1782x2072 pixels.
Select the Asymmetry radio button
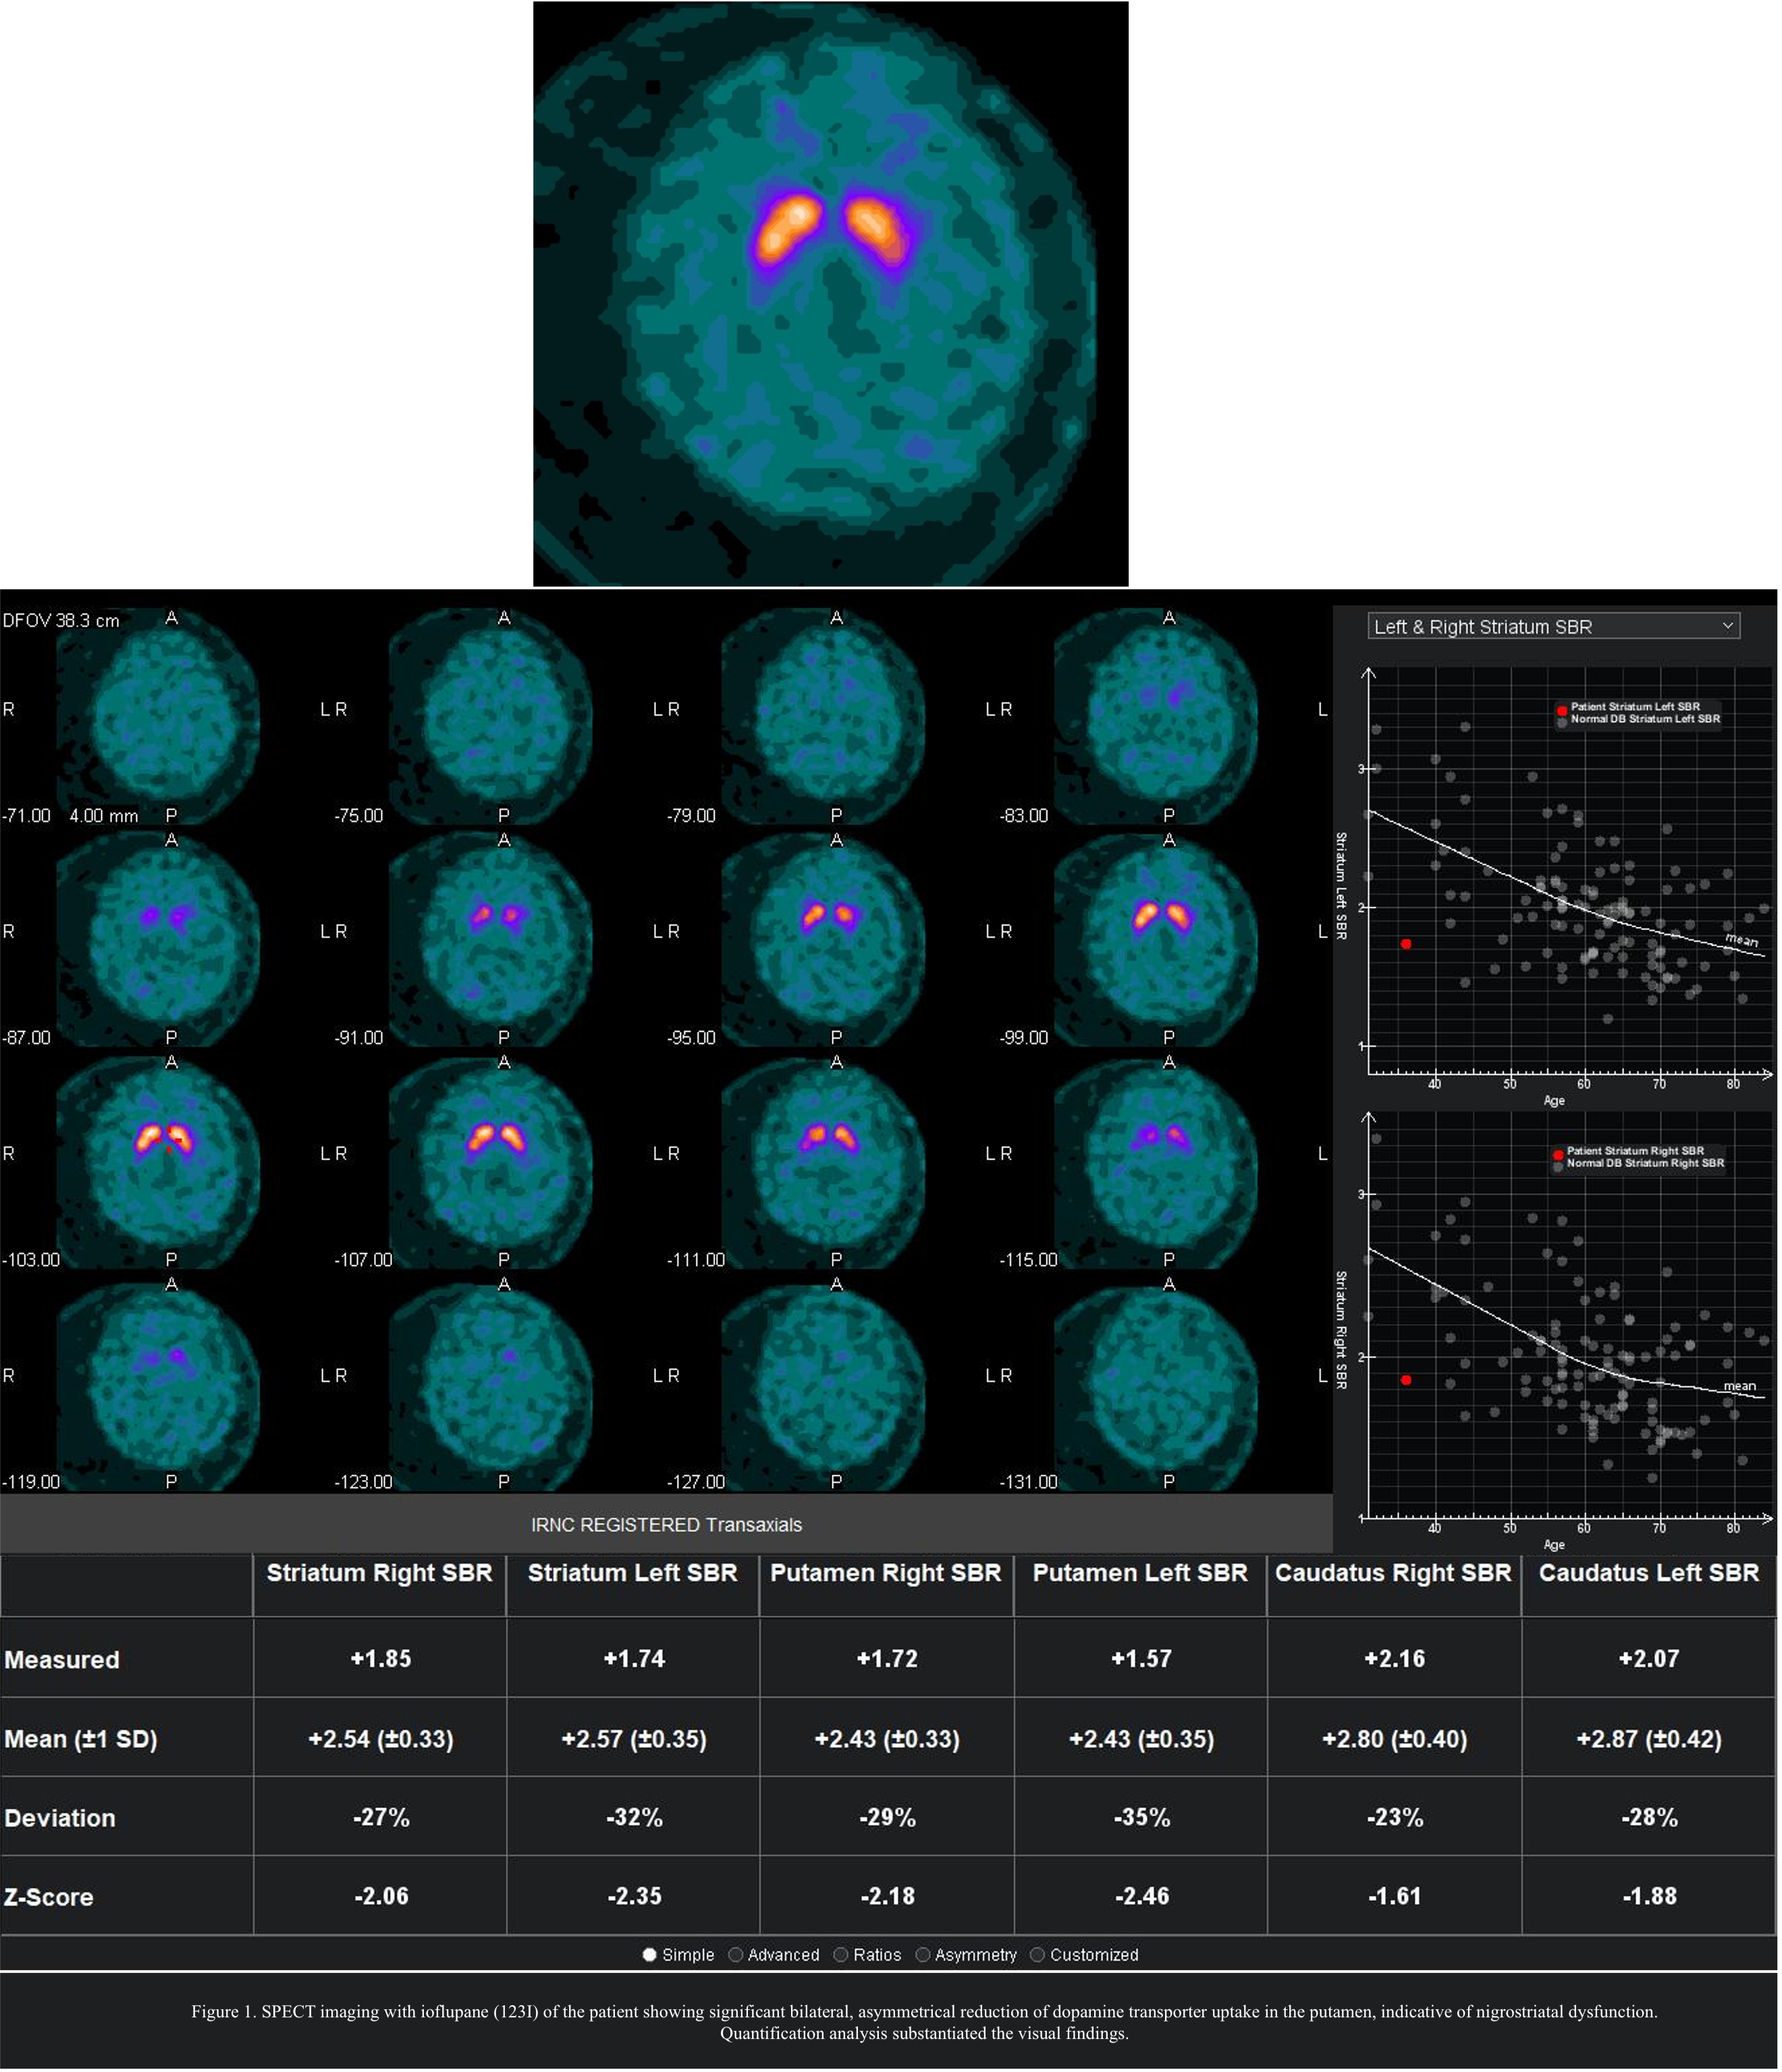point(923,1954)
